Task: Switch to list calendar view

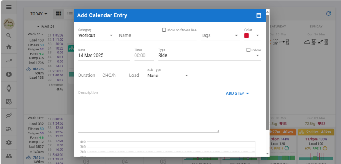Action: tap(70, 14)
